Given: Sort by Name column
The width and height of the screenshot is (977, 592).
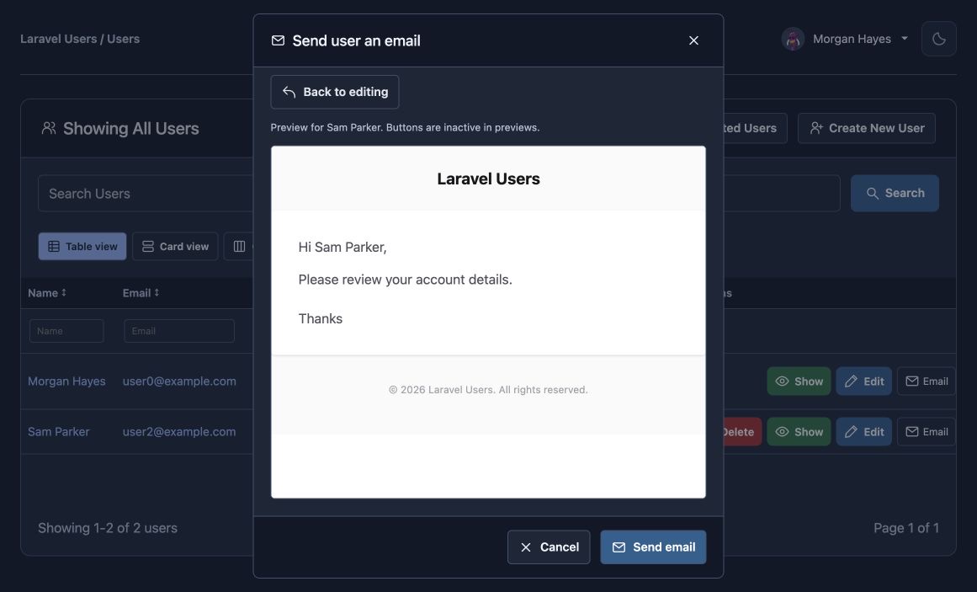Looking at the screenshot, I should click(x=47, y=292).
